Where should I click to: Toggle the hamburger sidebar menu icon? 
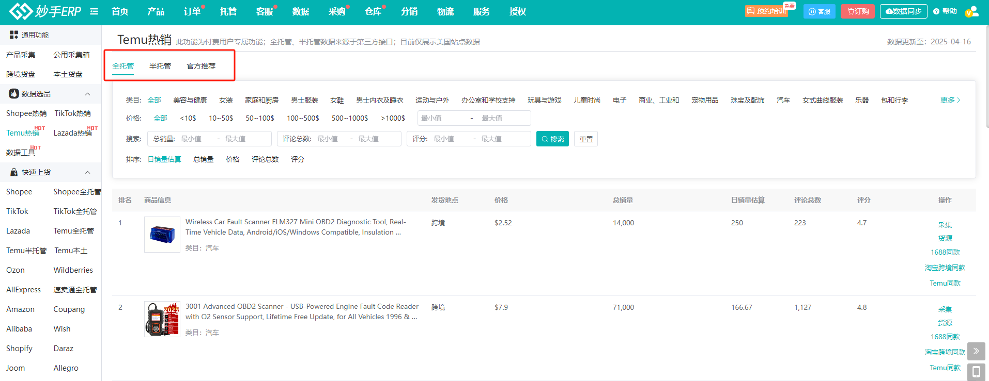click(94, 11)
